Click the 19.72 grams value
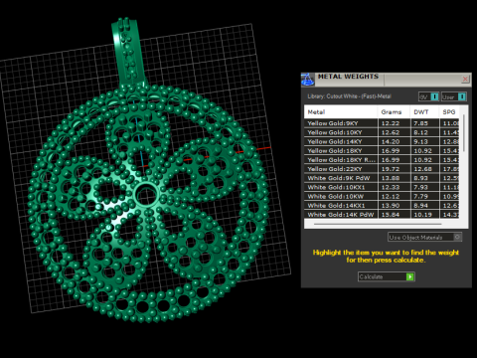The width and height of the screenshot is (477, 358). [391, 169]
